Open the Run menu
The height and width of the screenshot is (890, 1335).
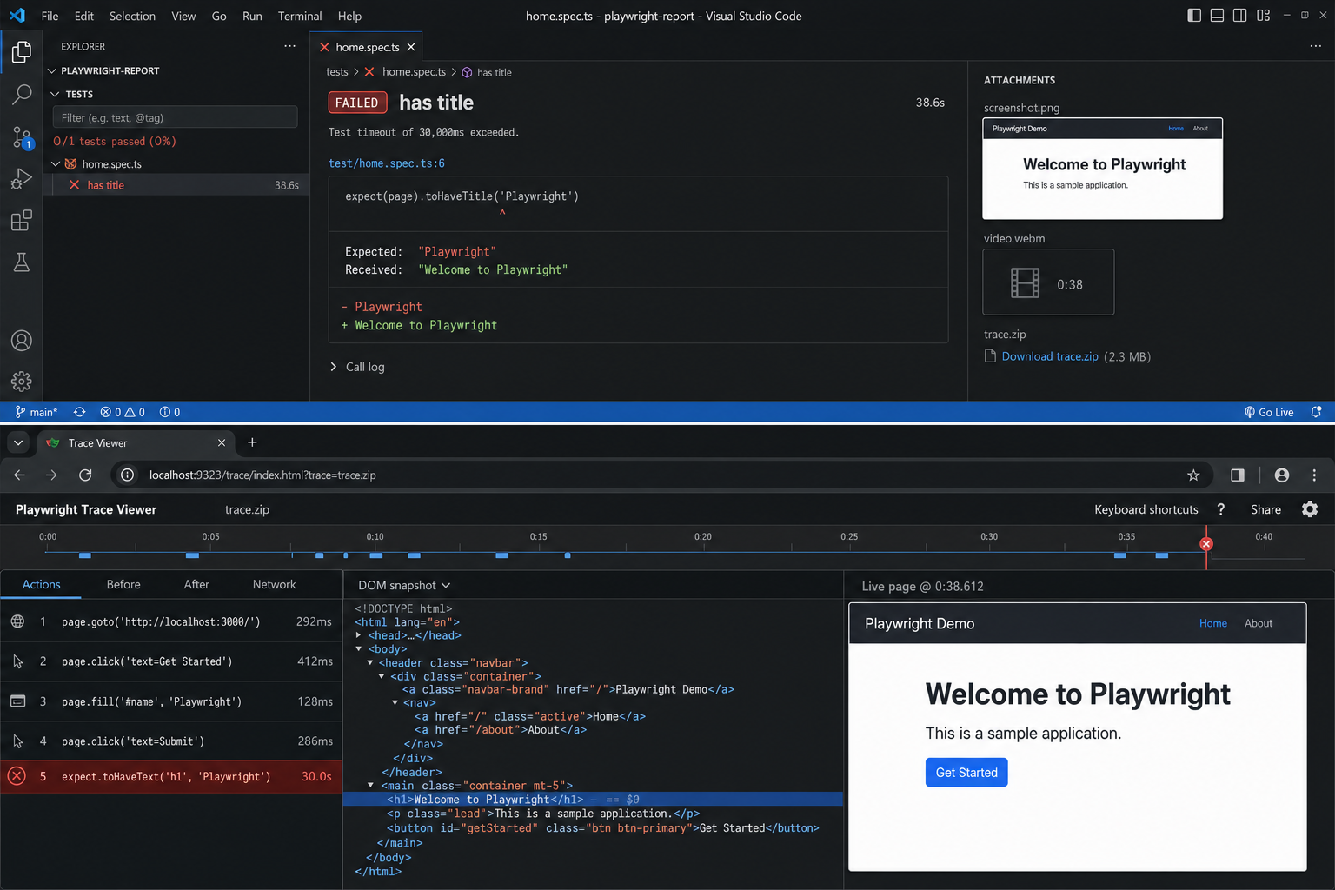[x=252, y=16]
